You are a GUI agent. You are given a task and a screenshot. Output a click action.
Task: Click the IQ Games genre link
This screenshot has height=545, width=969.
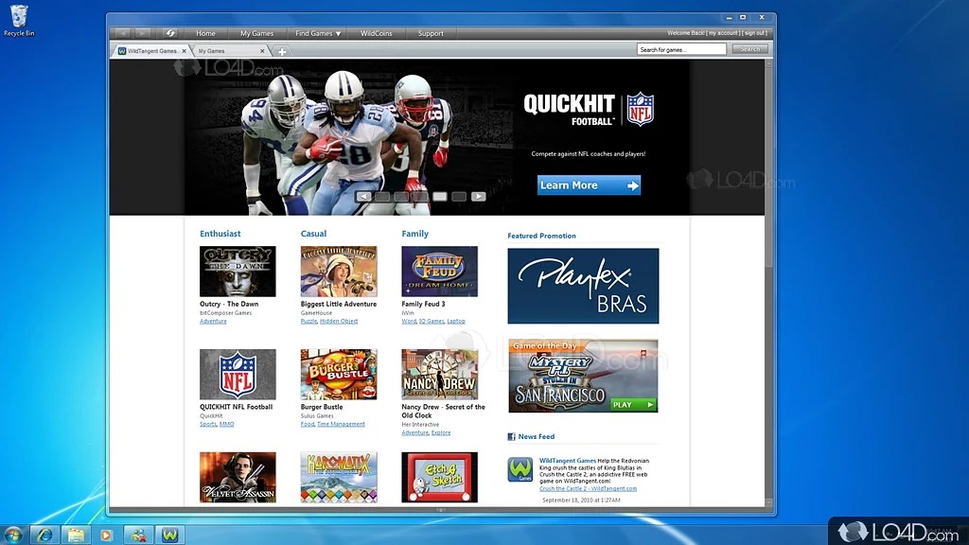(x=432, y=322)
